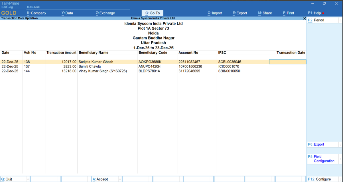Open the M: Share menu
The width and height of the screenshot is (343, 182).
[264, 13]
